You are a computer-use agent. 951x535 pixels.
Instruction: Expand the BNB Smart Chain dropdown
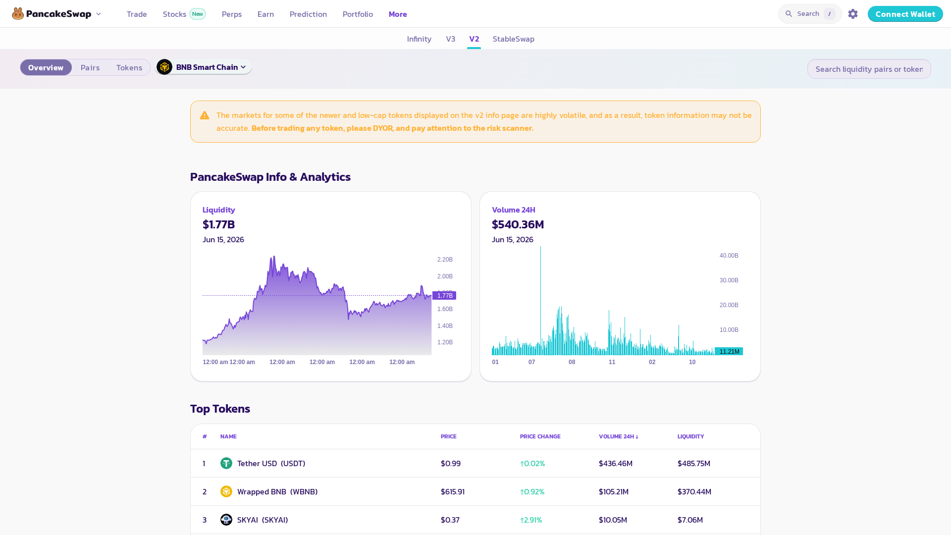204,67
